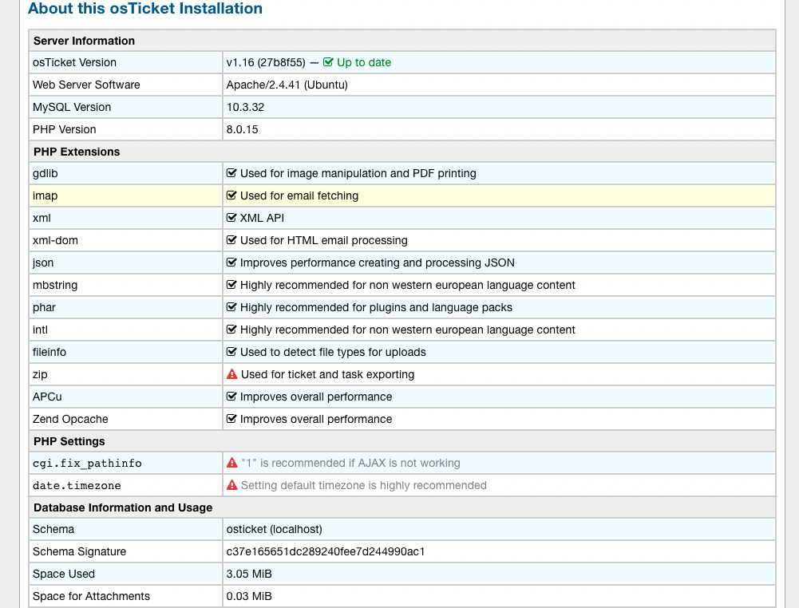Click the checkmark icon in the phar row
Screen dimensions: 799x608
pyautogui.click(x=231, y=307)
